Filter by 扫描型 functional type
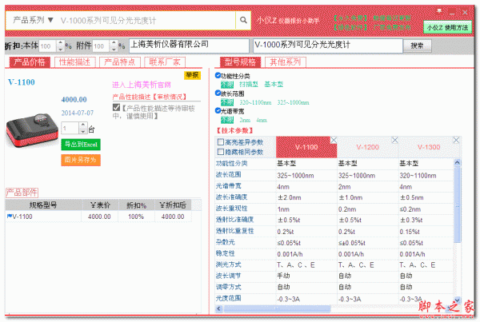The height and width of the screenshot is (322, 480). (x=249, y=85)
